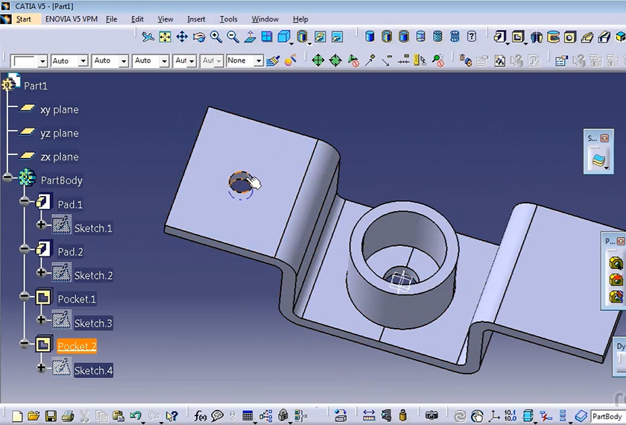Click the Start menu button
Image resolution: width=626 pixels, height=425 pixels.
pos(23,19)
